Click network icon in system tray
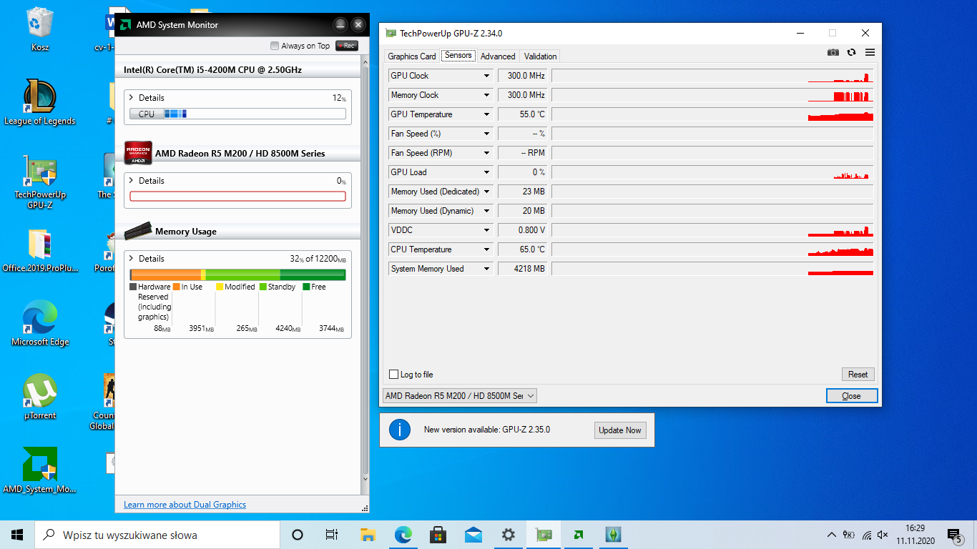 pos(866,535)
